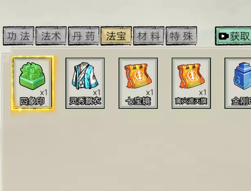
Task: Open the 功法 tab
Action: (18, 36)
